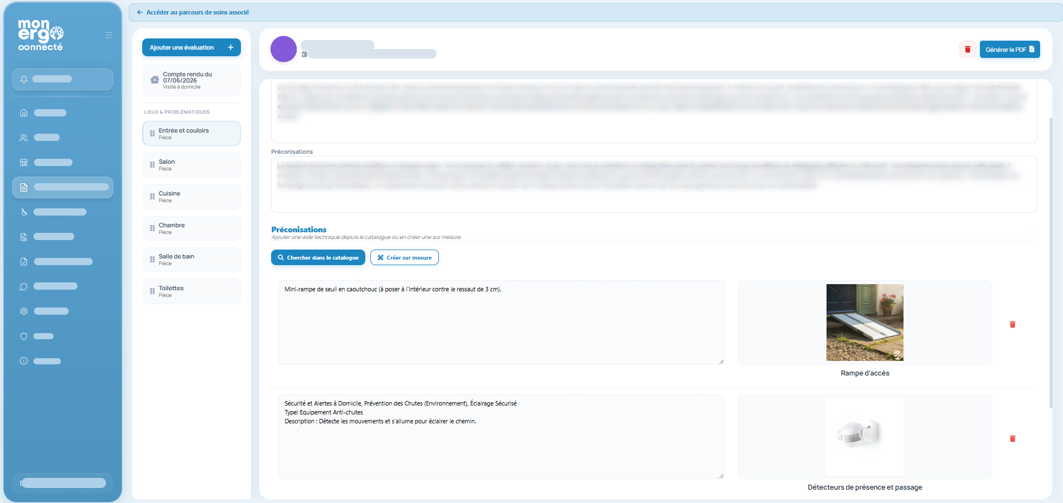Viewport: 1063px width, 503px height.
Task: Remove the Détecteurs de présence recommendation
Action: click(1013, 439)
